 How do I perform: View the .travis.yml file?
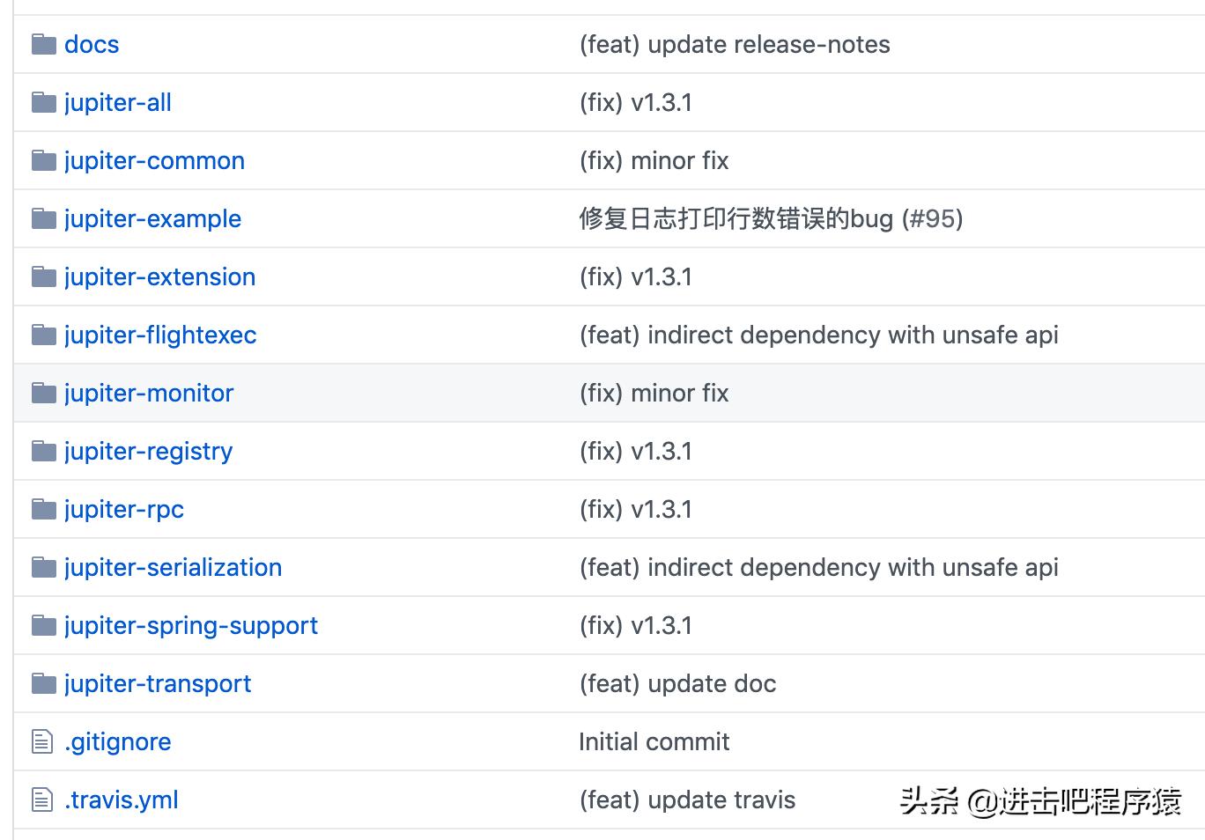click(122, 799)
